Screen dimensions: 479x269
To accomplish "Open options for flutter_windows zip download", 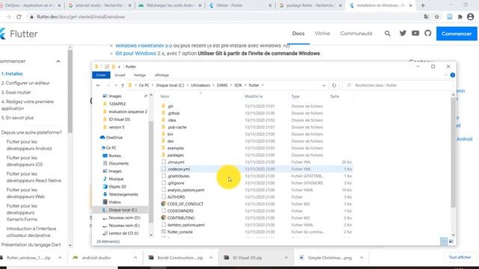I will coord(60,258).
